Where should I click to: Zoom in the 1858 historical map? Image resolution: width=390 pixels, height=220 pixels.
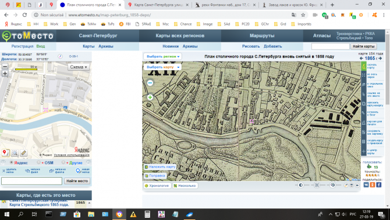click(150, 97)
